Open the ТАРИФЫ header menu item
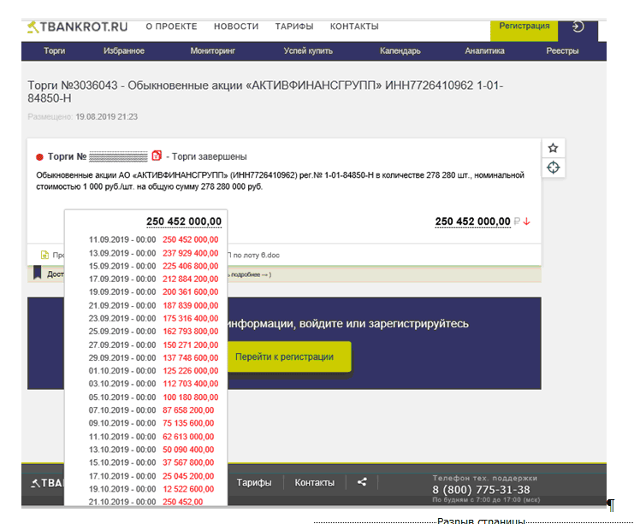Screen dimensions: 634x524 click(294, 26)
